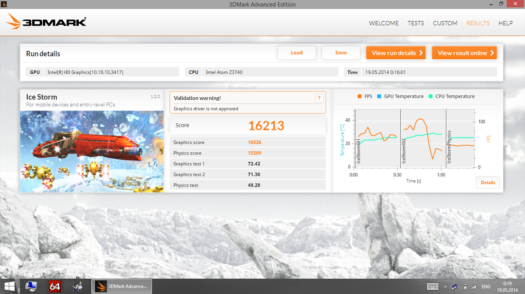Click the Physics score value 15209
The height and width of the screenshot is (294, 525).
pyautogui.click(x=254, y=153)
